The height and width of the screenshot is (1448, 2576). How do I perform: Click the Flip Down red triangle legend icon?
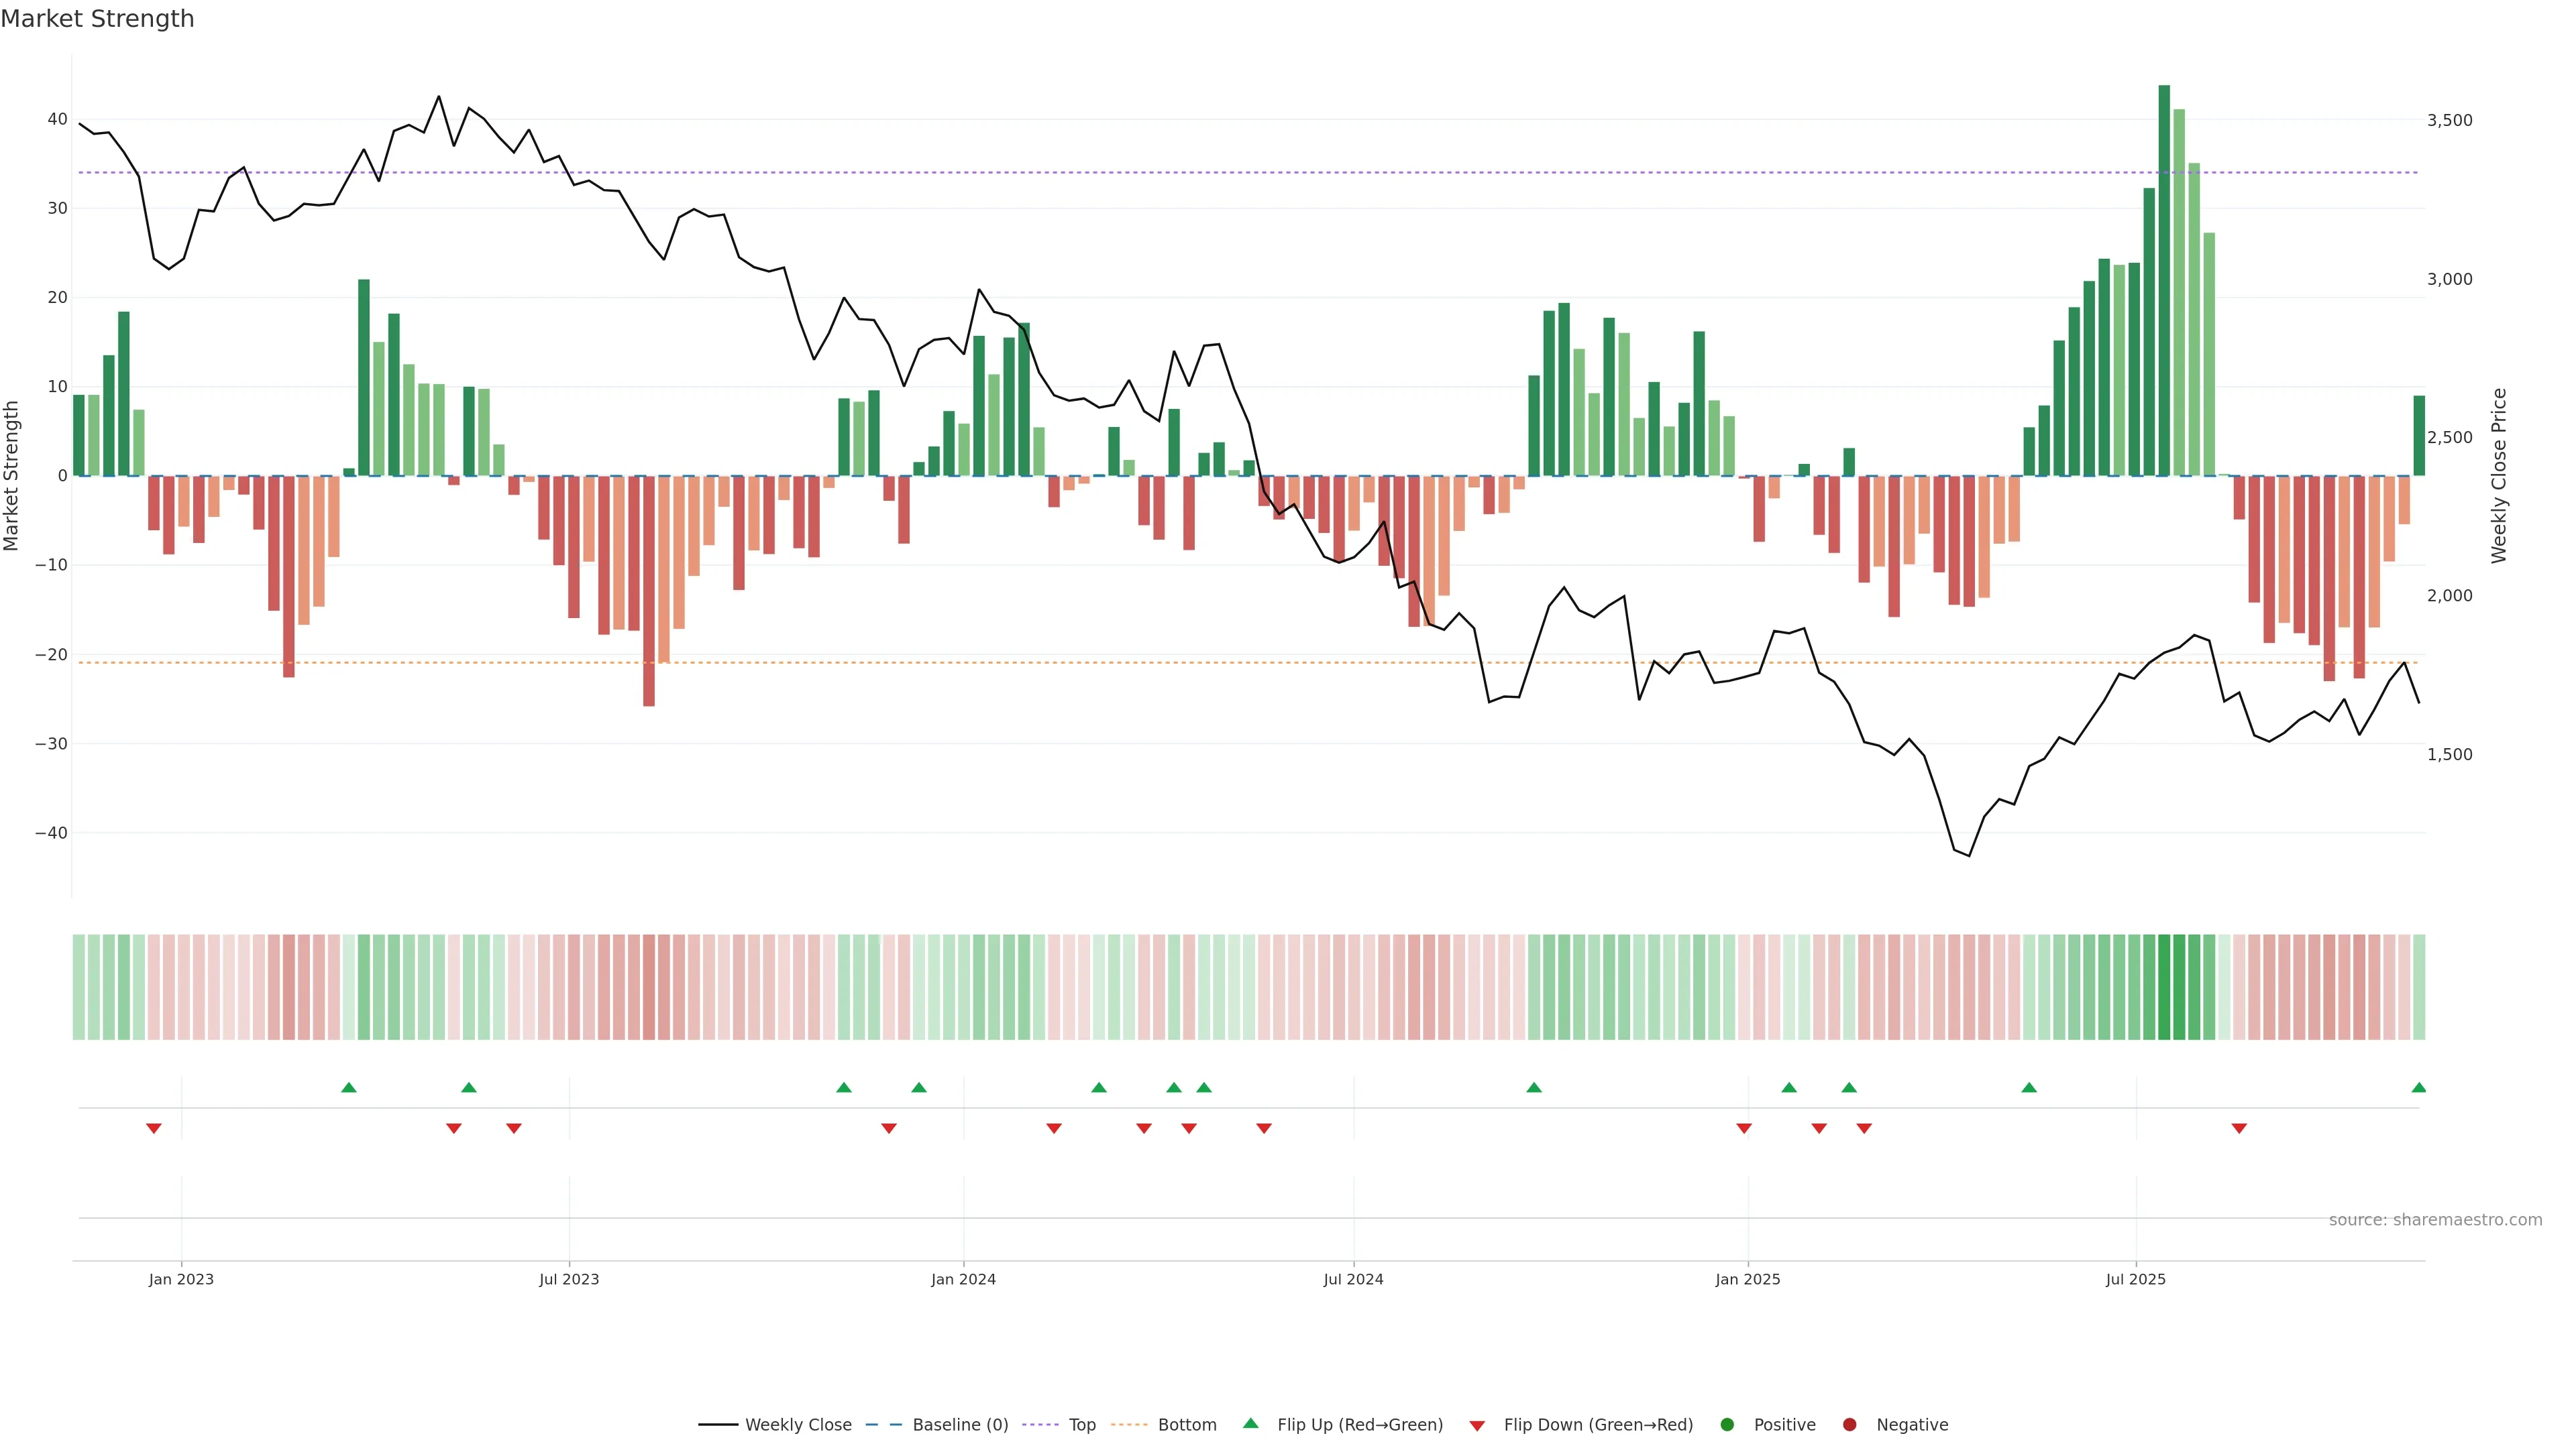coord(1477,1426)
